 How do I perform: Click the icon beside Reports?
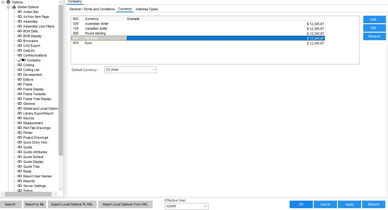pos(20,181)
